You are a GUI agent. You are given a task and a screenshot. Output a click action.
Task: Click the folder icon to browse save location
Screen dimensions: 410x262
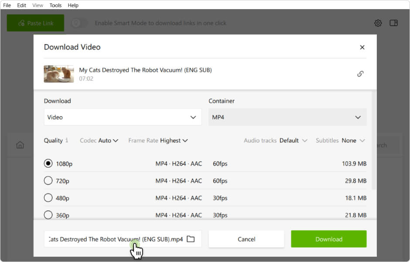click(191, 239)
